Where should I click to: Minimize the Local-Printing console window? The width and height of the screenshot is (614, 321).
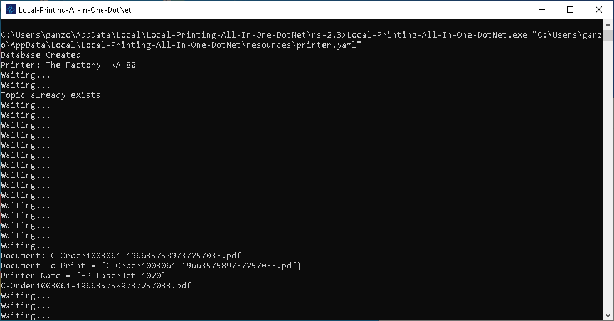[x=541, y=10]
